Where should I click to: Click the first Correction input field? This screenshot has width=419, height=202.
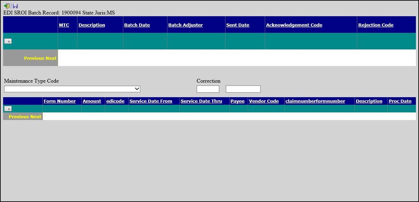pyautogui.click(x=208, y=89)
